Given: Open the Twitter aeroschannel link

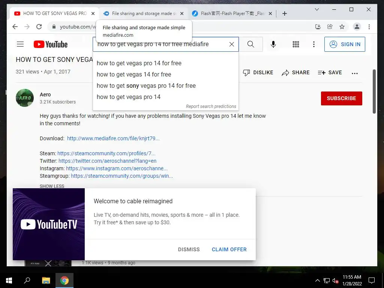Looking at the screenshot, I should [107, 161].
